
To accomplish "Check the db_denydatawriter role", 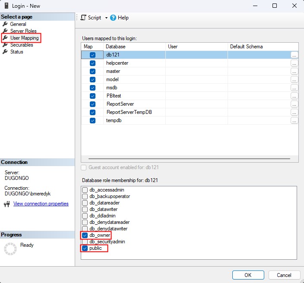I will point(85,229).
